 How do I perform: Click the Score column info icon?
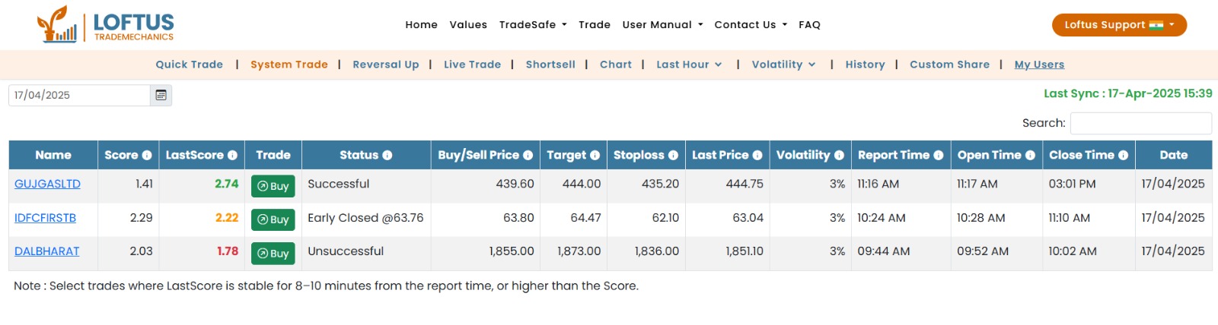point(147,155)
